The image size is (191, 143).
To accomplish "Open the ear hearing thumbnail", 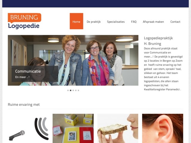I will [x=163, y=128].
